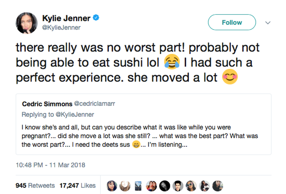Open the @KylieJenner handle under the name
The height and width of the screenshot is (194, 286).
(x=61, y=28)
